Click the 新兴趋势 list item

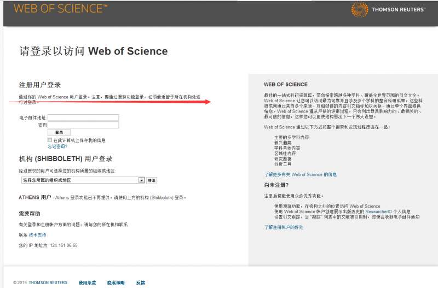283,143
